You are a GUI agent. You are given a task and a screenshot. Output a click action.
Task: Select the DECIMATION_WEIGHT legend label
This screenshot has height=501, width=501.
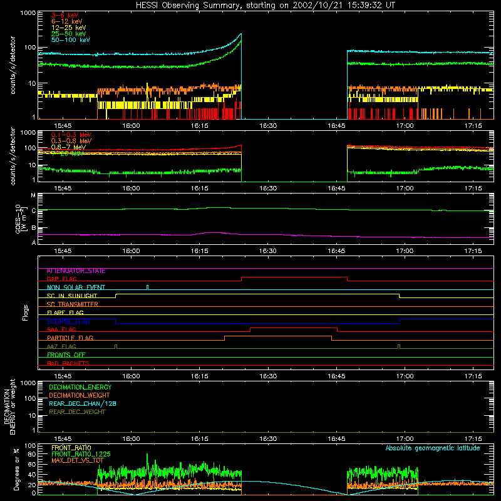click(x=80, y=395)
